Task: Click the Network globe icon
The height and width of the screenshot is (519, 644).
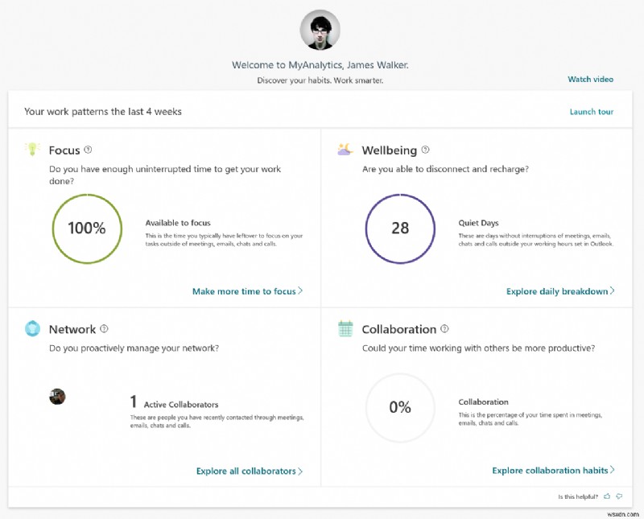Action: coord(32,328)
